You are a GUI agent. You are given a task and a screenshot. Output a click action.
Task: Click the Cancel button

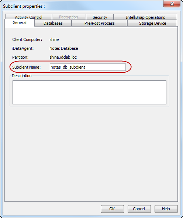[x=139, y=209]
